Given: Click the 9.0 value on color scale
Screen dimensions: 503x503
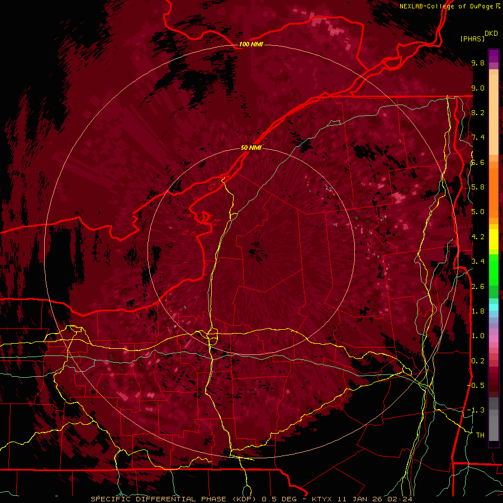Looking at the screenshot, I should [478, 88].
